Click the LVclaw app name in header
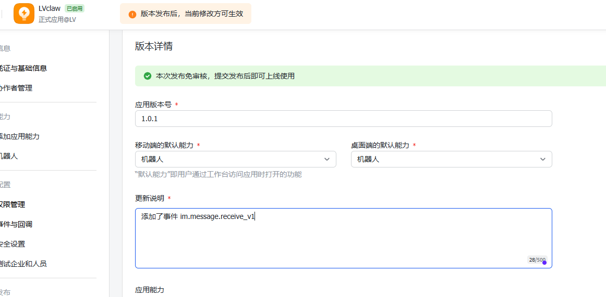Image resolution: width=606 pixels, height=297 pixels. [x=50, y=8]
